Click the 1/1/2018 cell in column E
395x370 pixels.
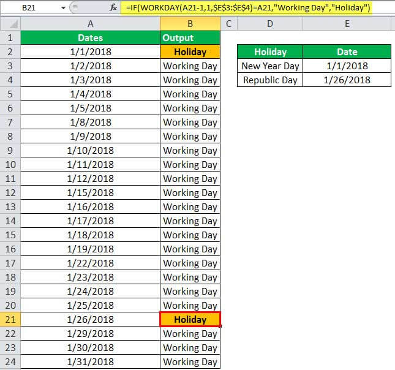[347, 66]
